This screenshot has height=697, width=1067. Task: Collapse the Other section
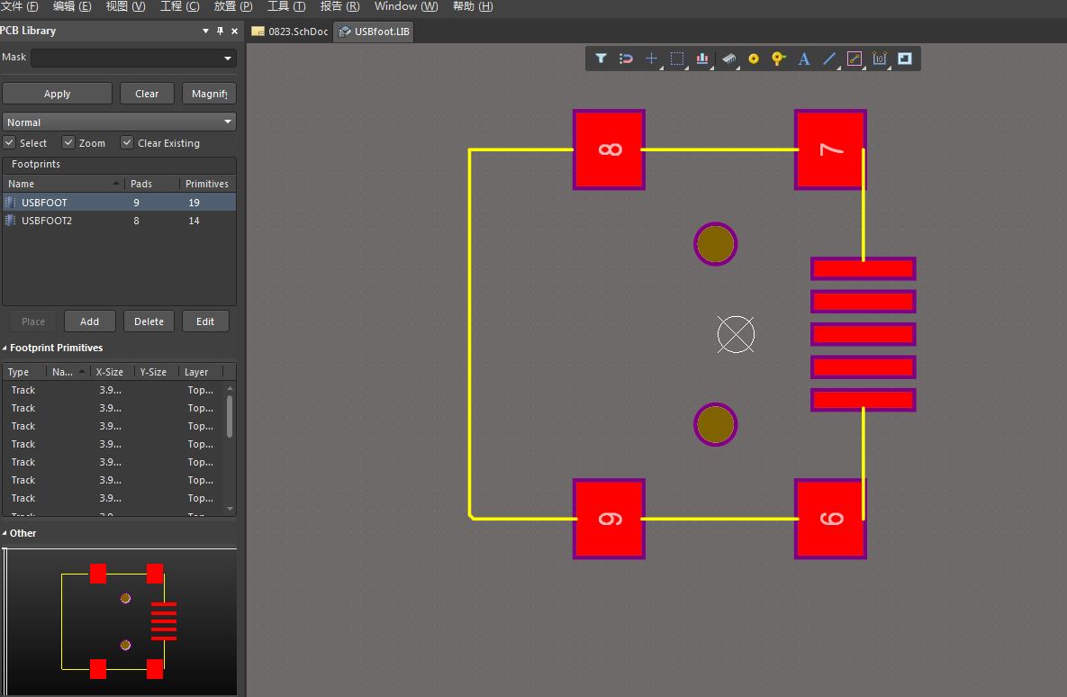pyautogui.click(x=5, y=533)
